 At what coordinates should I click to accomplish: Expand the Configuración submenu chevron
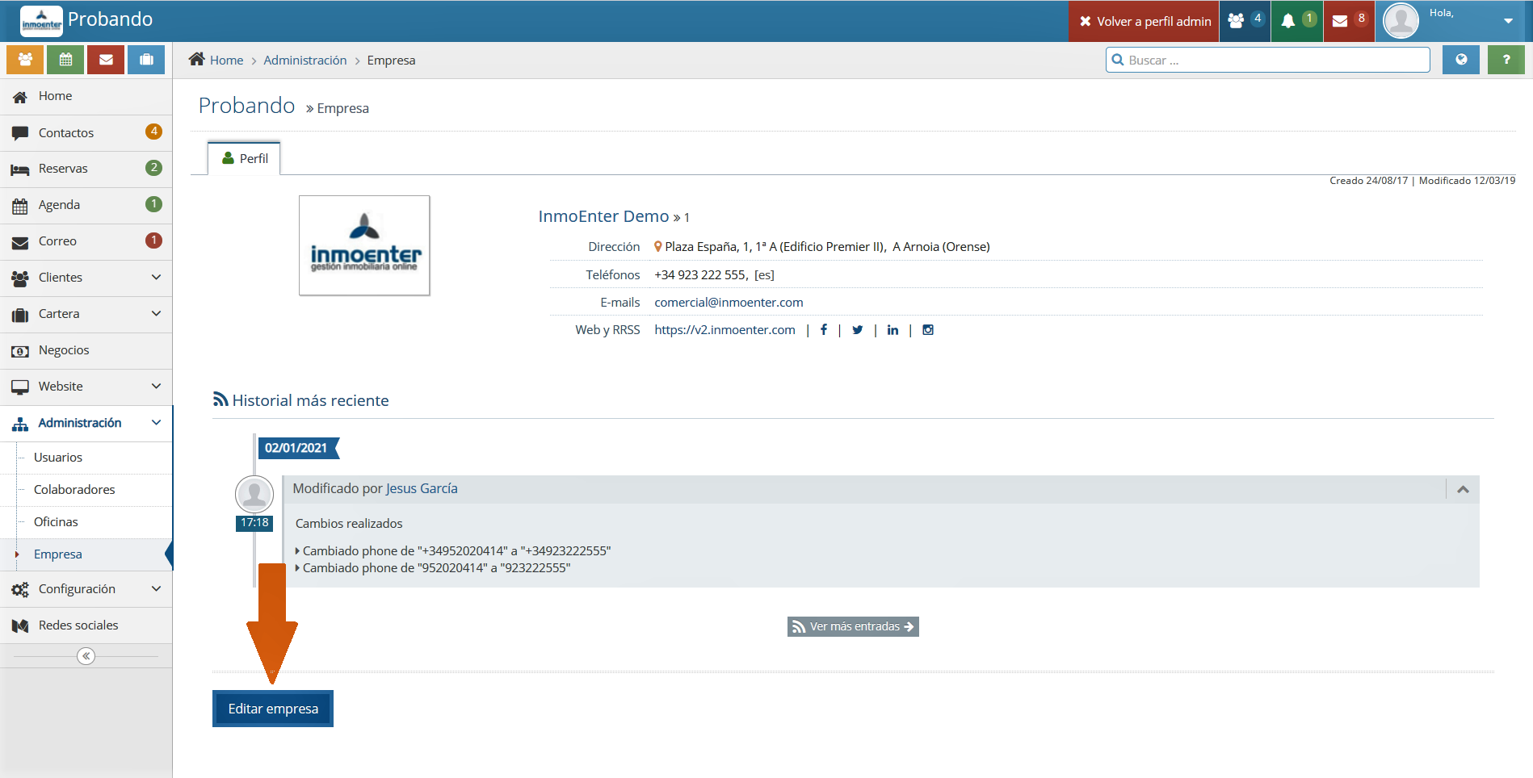point(156,588)
